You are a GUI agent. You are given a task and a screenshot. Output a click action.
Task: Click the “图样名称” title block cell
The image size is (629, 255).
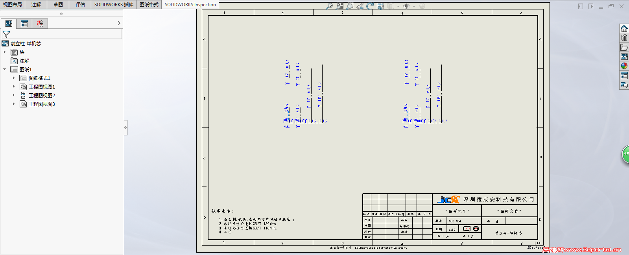[x=509, y=211]
